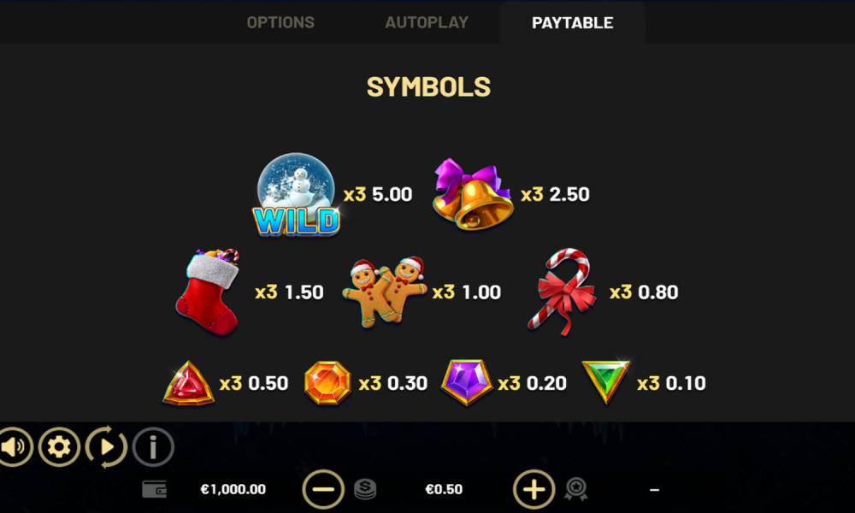
Task: Click the golden bells symbol
Action: tap(473, 194)
